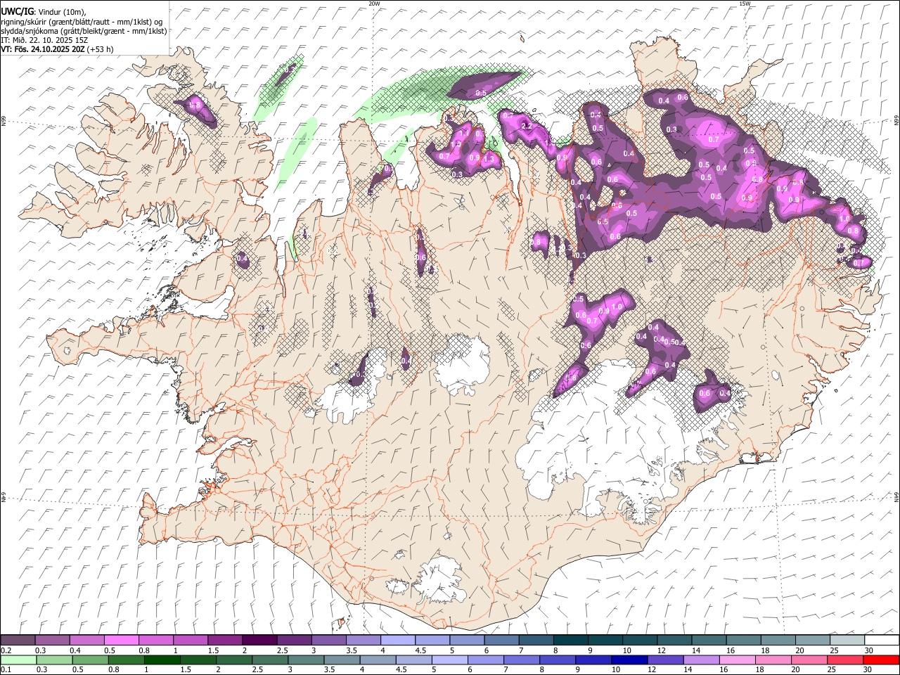Viewport: 900px width, 675px height.
Task: Select the deep blue rain swatch between 10 and 12
Action: coord(630,660)
